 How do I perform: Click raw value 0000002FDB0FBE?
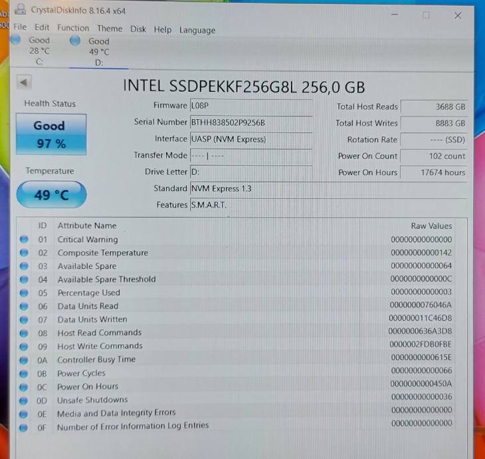tap(421, 345)
